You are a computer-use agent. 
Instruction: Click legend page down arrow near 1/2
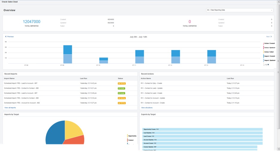click(268, 65)
